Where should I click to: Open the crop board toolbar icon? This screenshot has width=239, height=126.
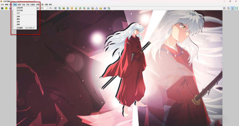click(x=64, y=8)
